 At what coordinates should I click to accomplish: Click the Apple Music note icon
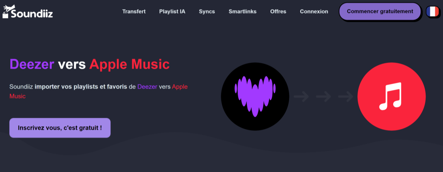coord(392,96)
